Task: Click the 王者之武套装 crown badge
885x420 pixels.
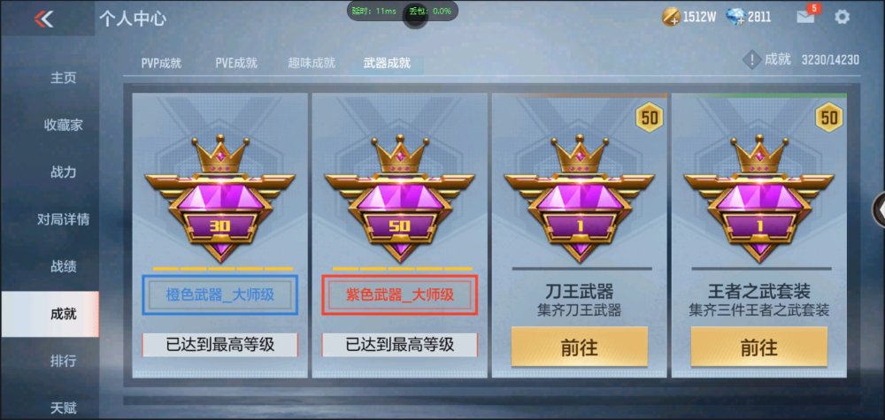Action: [758, 198]
